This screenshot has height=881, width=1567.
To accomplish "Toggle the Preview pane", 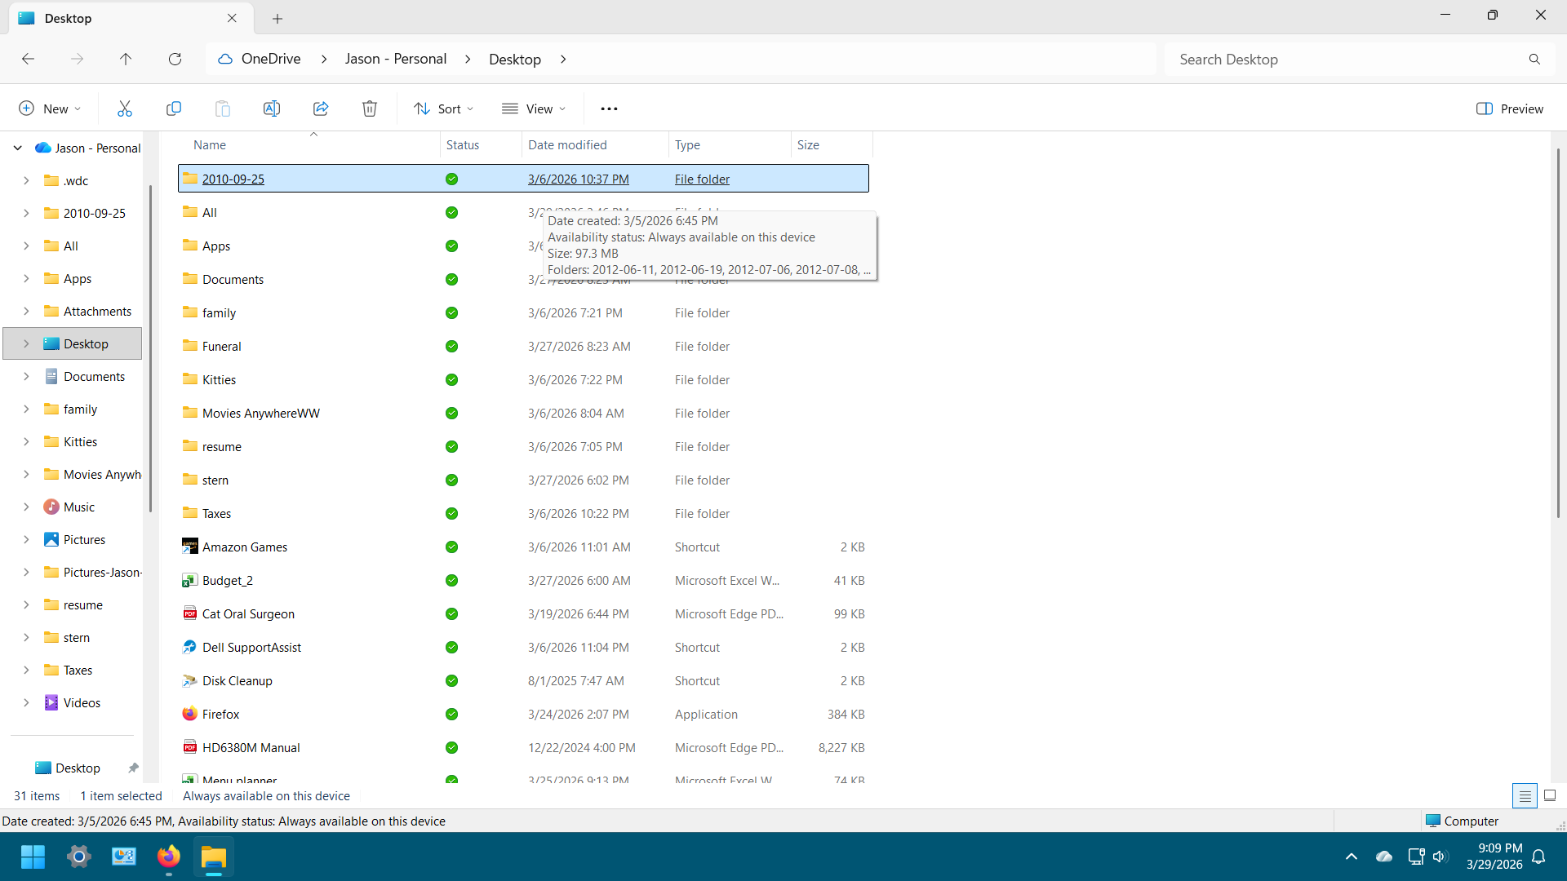I will (1510, 108).
